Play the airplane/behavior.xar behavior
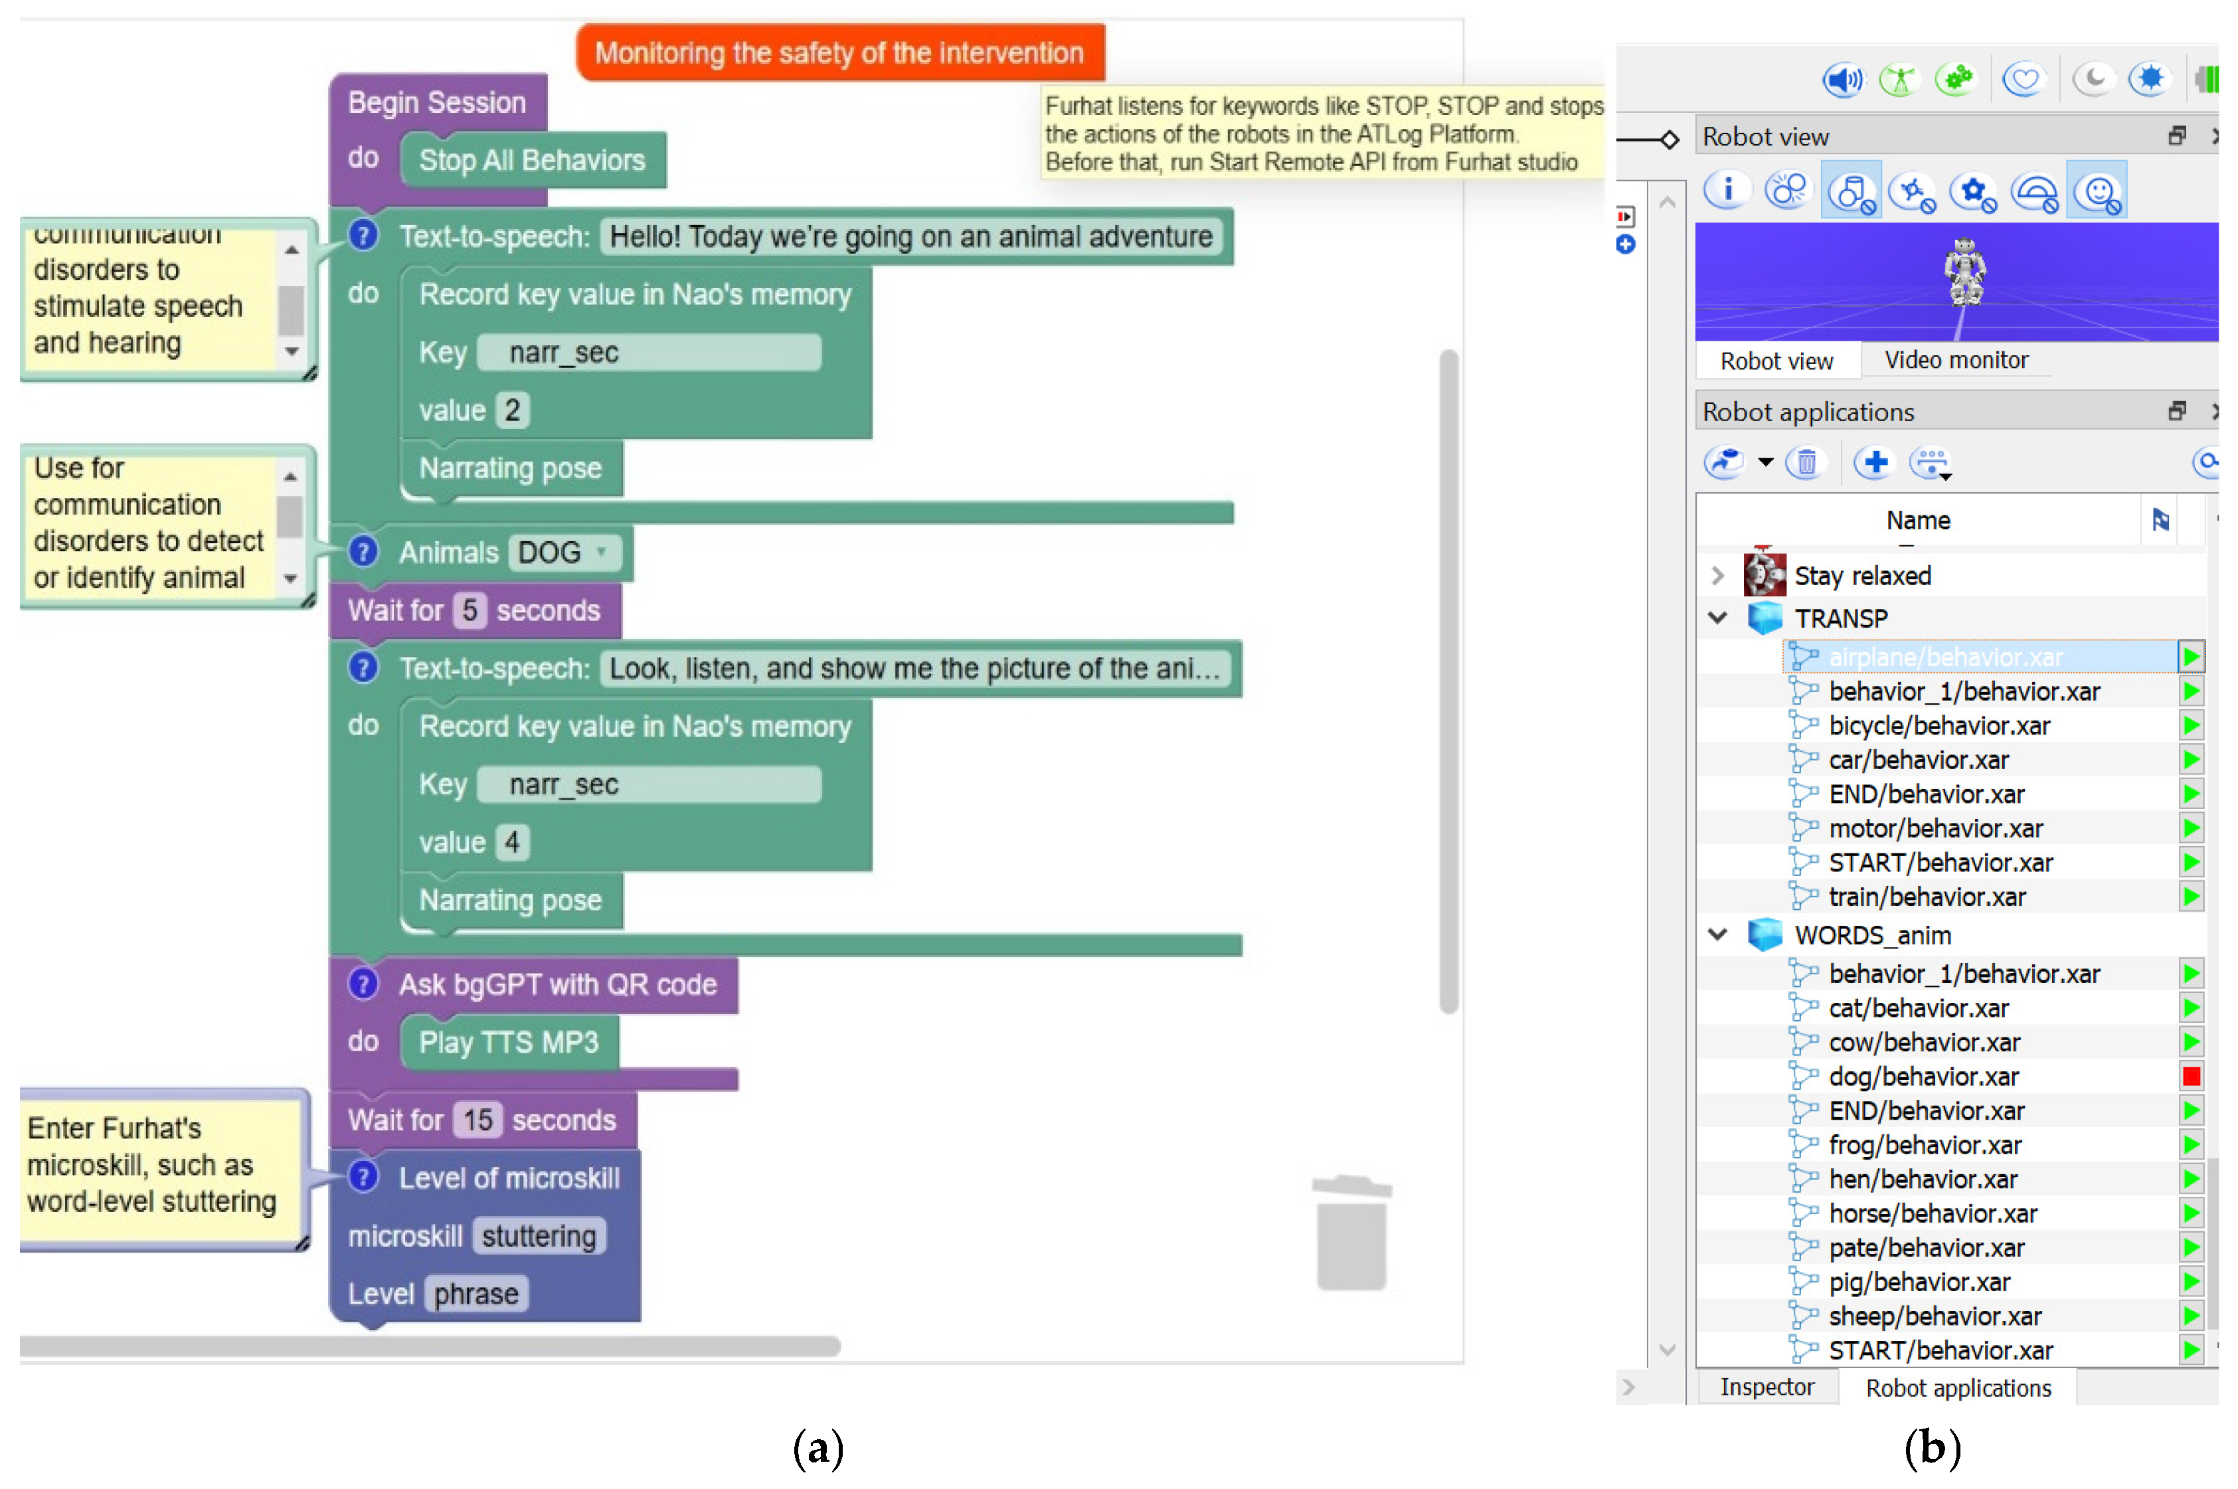2238x1489 pixels. tap(2191, 657)
